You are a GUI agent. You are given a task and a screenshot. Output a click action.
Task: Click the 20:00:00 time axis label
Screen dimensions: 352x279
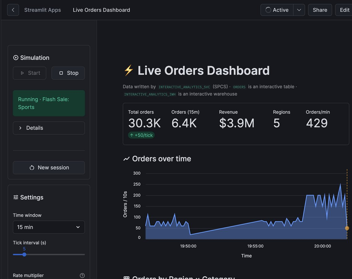point(322,246)
